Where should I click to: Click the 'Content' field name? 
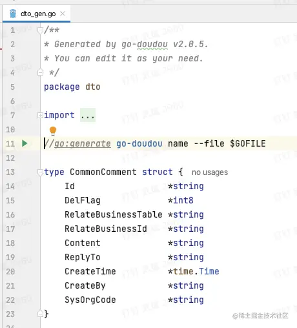[x=83, y=243]
